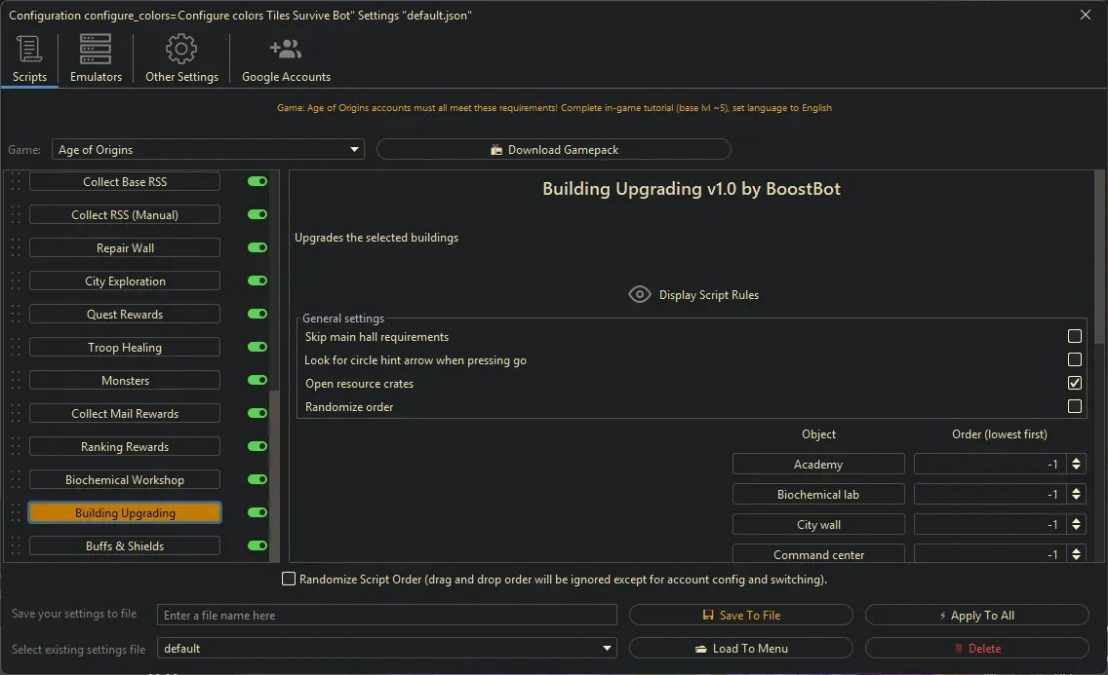Select the Scripts tab icon
The width and height of the screenshot is (1108, 675).
(x=29, y=49)
